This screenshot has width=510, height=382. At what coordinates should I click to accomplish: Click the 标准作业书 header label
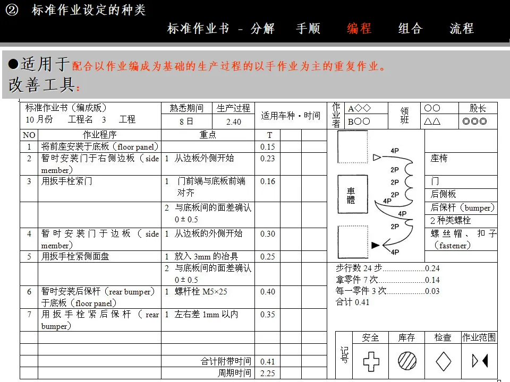[x=198, y=29]
